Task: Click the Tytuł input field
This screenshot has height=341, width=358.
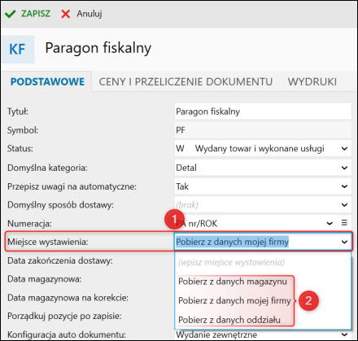Action: [263, 111]
